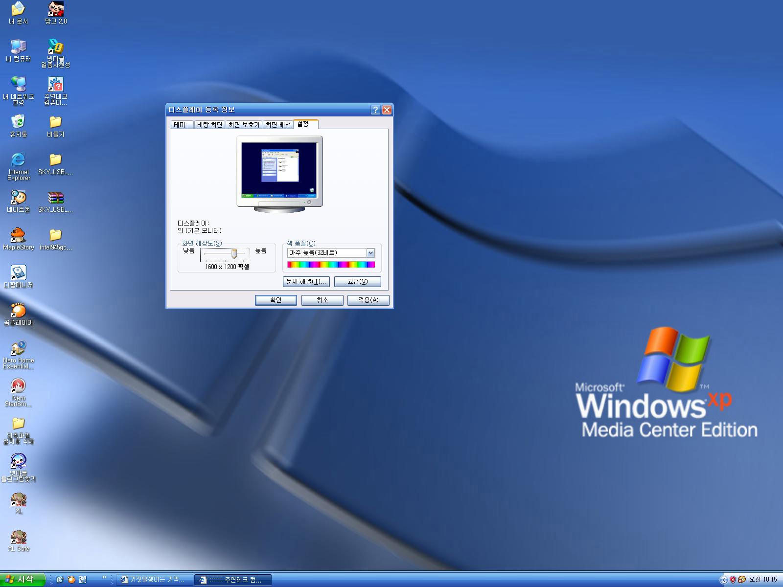Select the 네이트온 messenger shortcut
783x587 pixels.
[18, 201]
